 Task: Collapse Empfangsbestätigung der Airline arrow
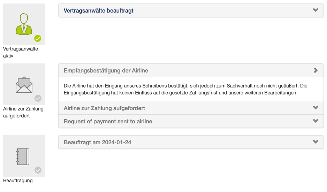[x=315, y=70]
